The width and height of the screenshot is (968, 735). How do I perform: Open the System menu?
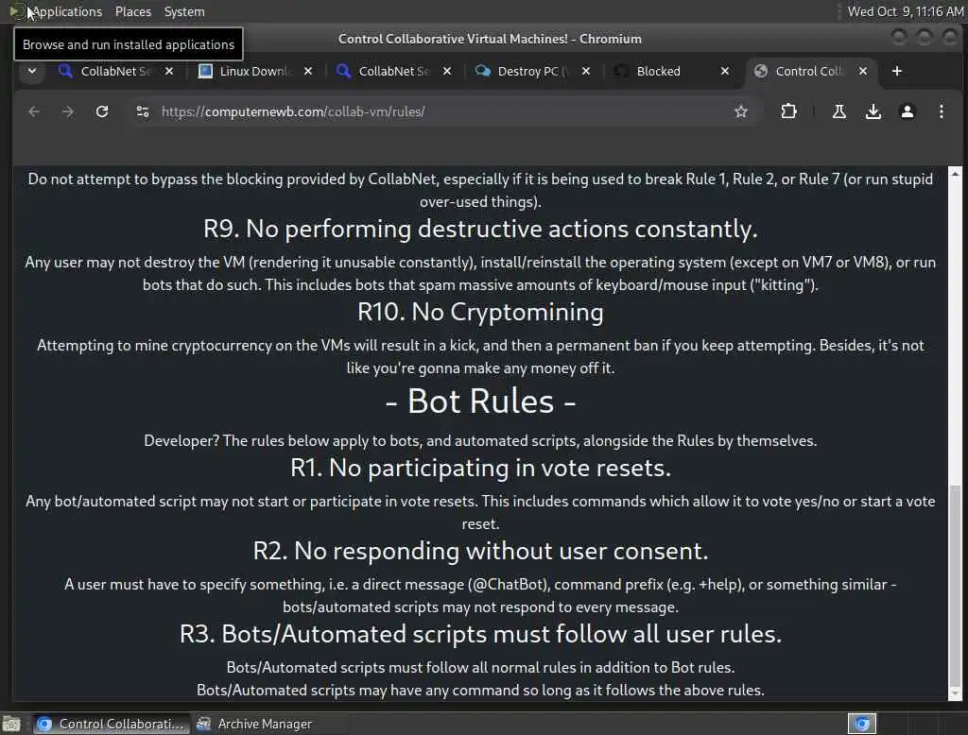pos(184,11)
